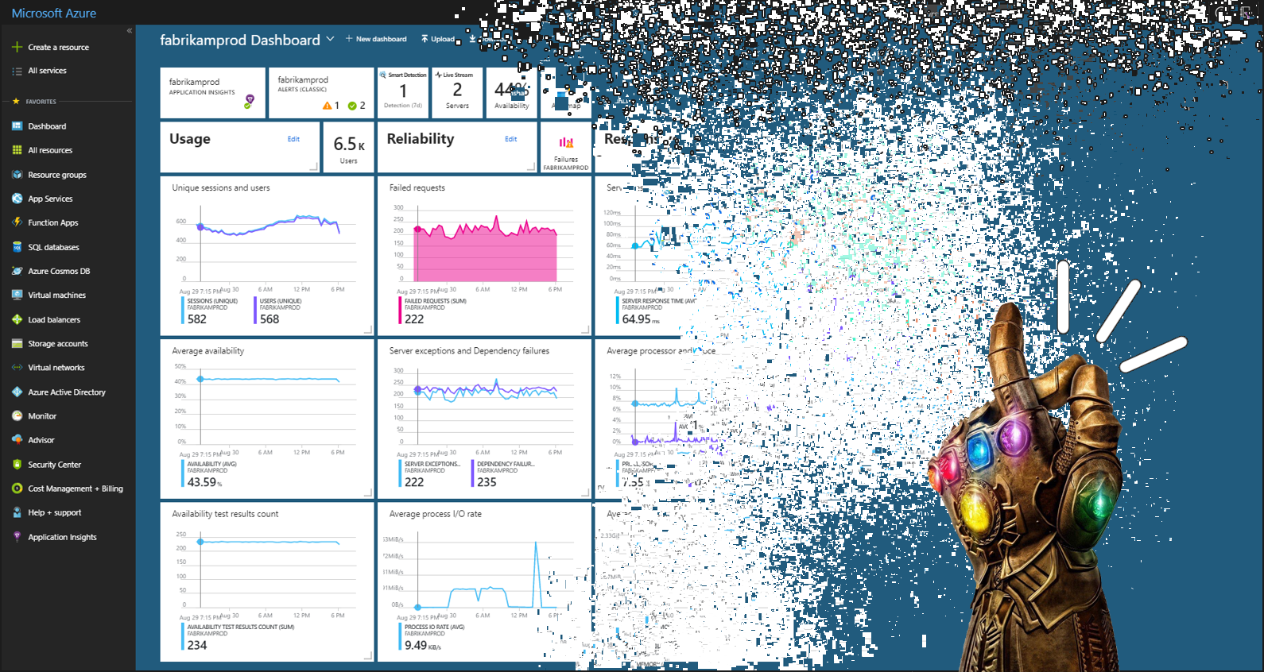Screen dimensions: 1264x672
Task: Click the Average availability chart
Action: click(267, 419)
